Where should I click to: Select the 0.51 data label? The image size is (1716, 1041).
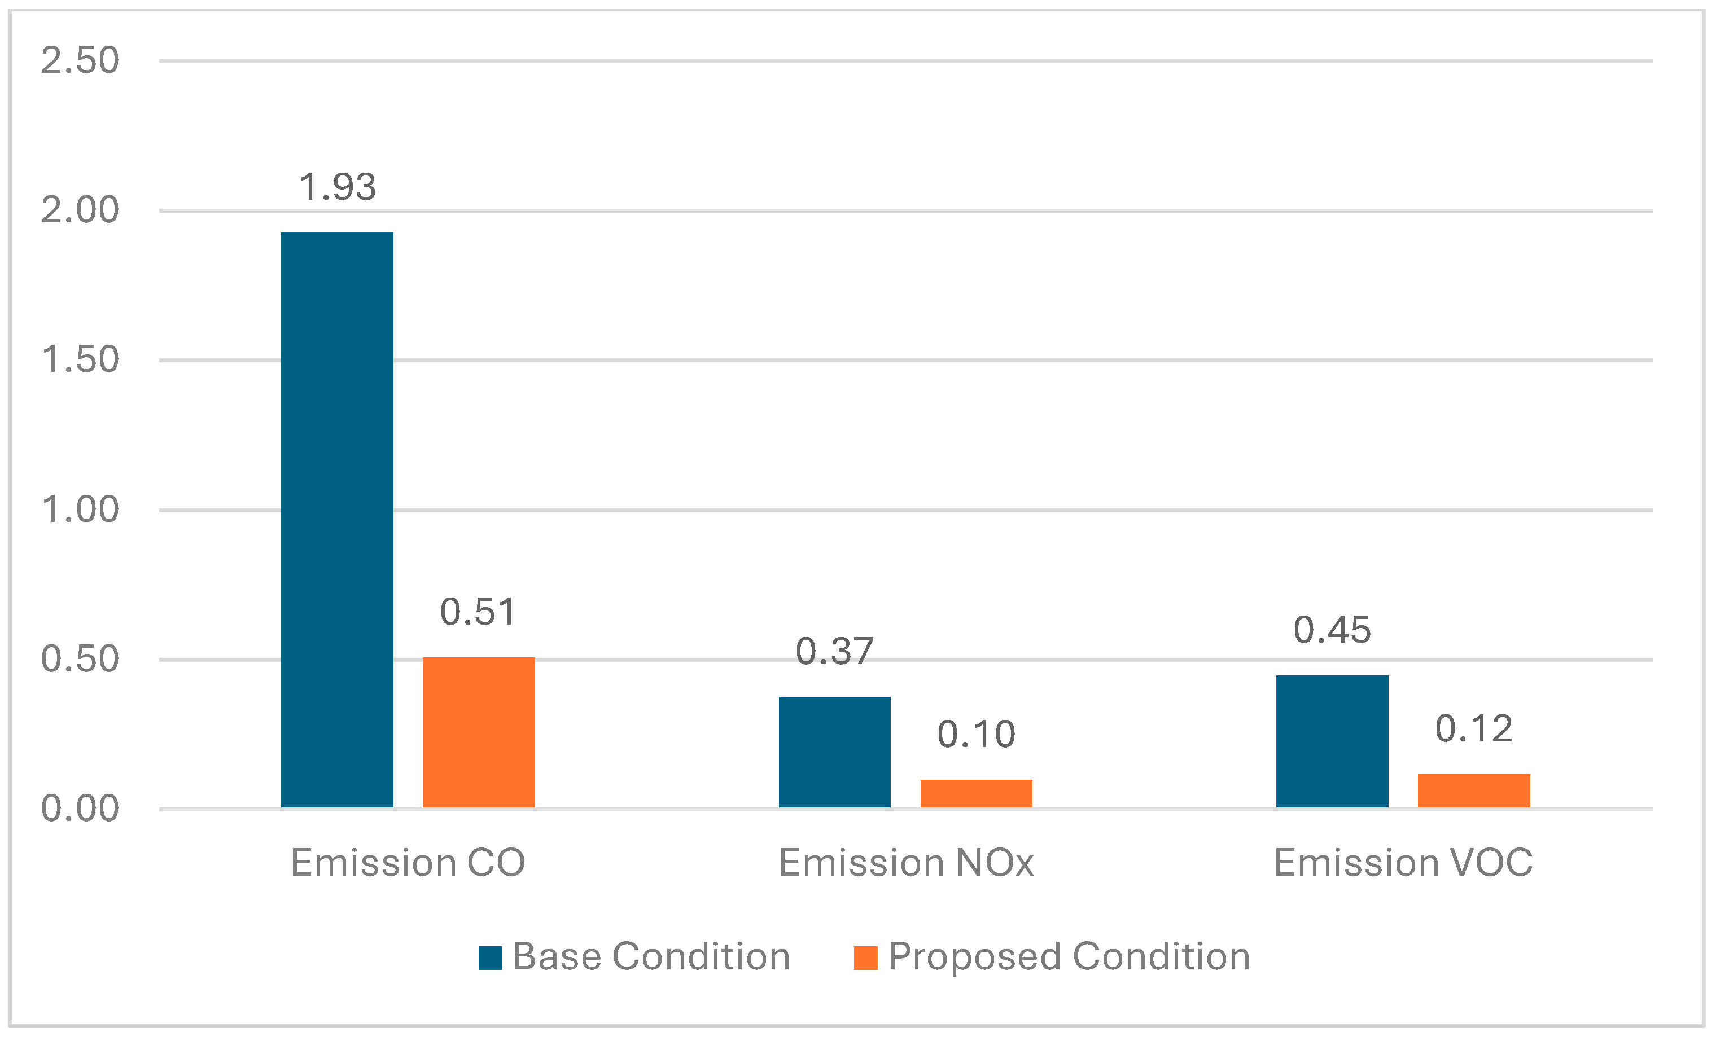(x=478, y=612)
